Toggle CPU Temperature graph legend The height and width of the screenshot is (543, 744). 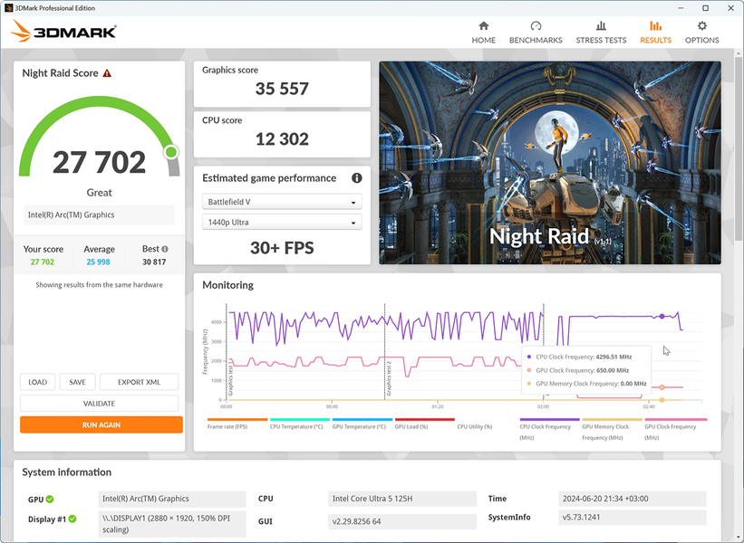tap(299, 424)
